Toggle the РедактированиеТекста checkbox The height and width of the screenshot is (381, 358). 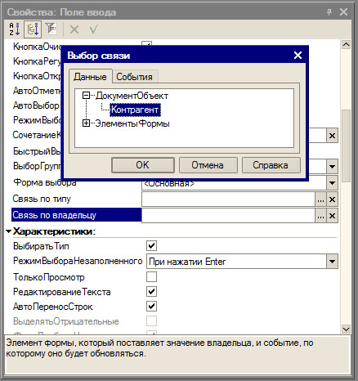(151, 291)
